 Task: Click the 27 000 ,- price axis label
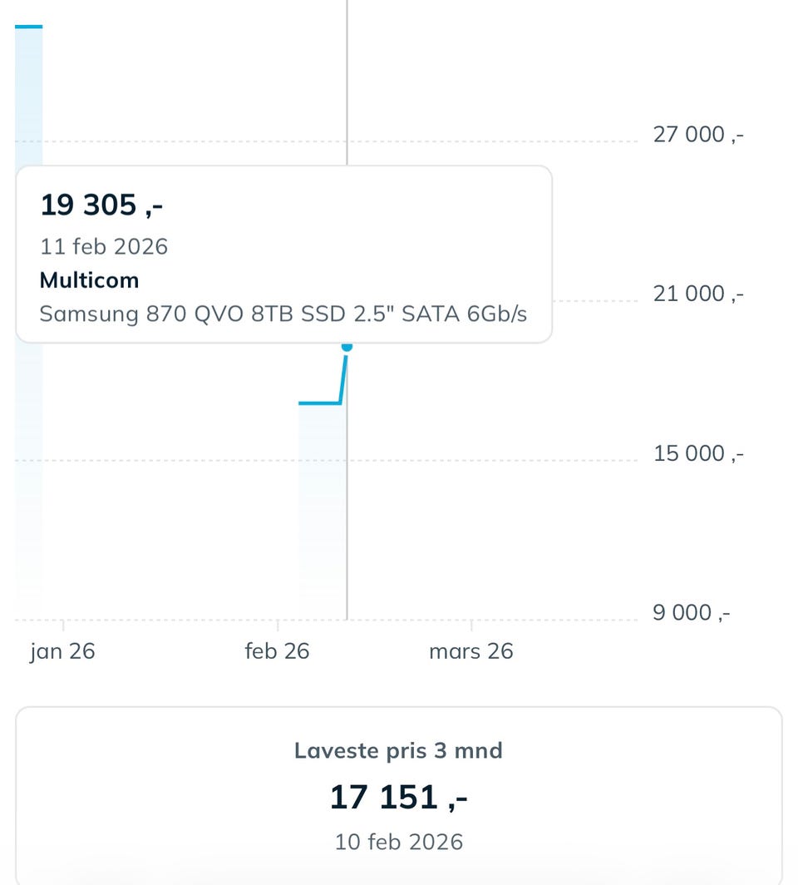(x=698, y=135)
